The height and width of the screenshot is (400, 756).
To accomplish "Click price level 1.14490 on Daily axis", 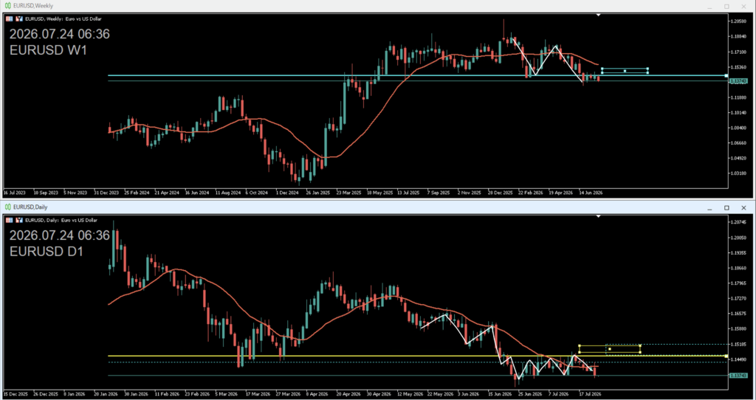I will (737, 359).
